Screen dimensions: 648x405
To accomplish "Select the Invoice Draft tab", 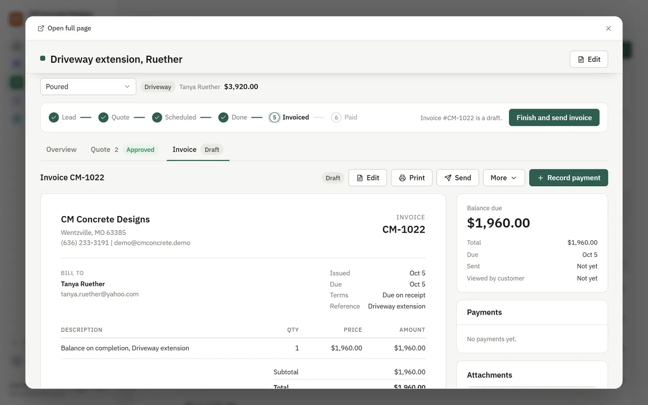I will 198,149.
